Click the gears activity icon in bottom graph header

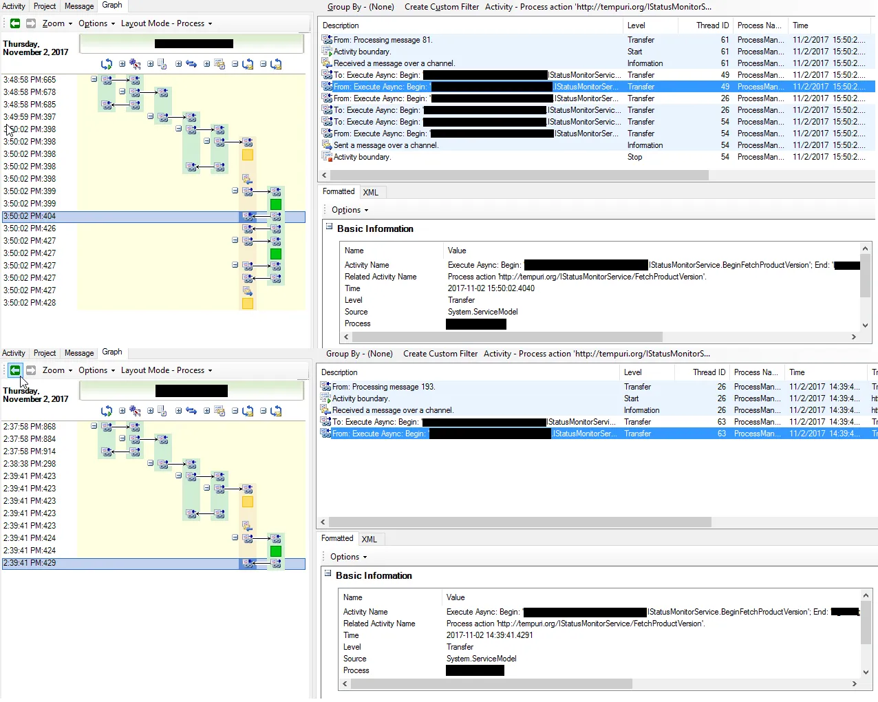click(x=135, y=411)
